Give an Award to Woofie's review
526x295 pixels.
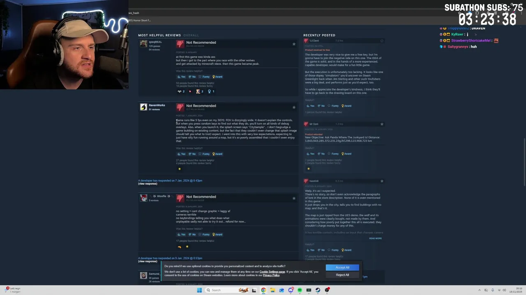(217, 234)
